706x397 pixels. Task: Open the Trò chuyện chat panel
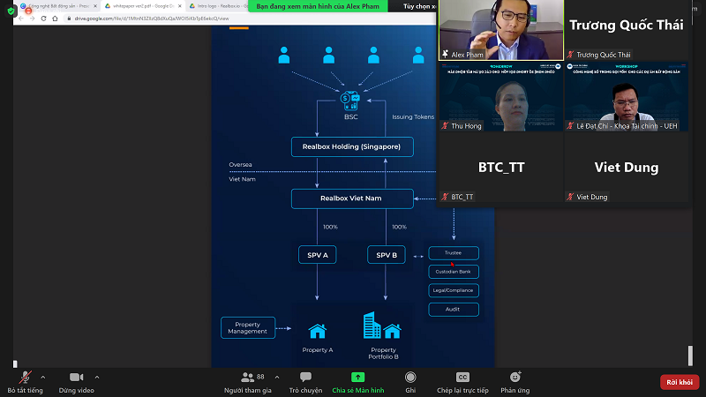(305, 382)
